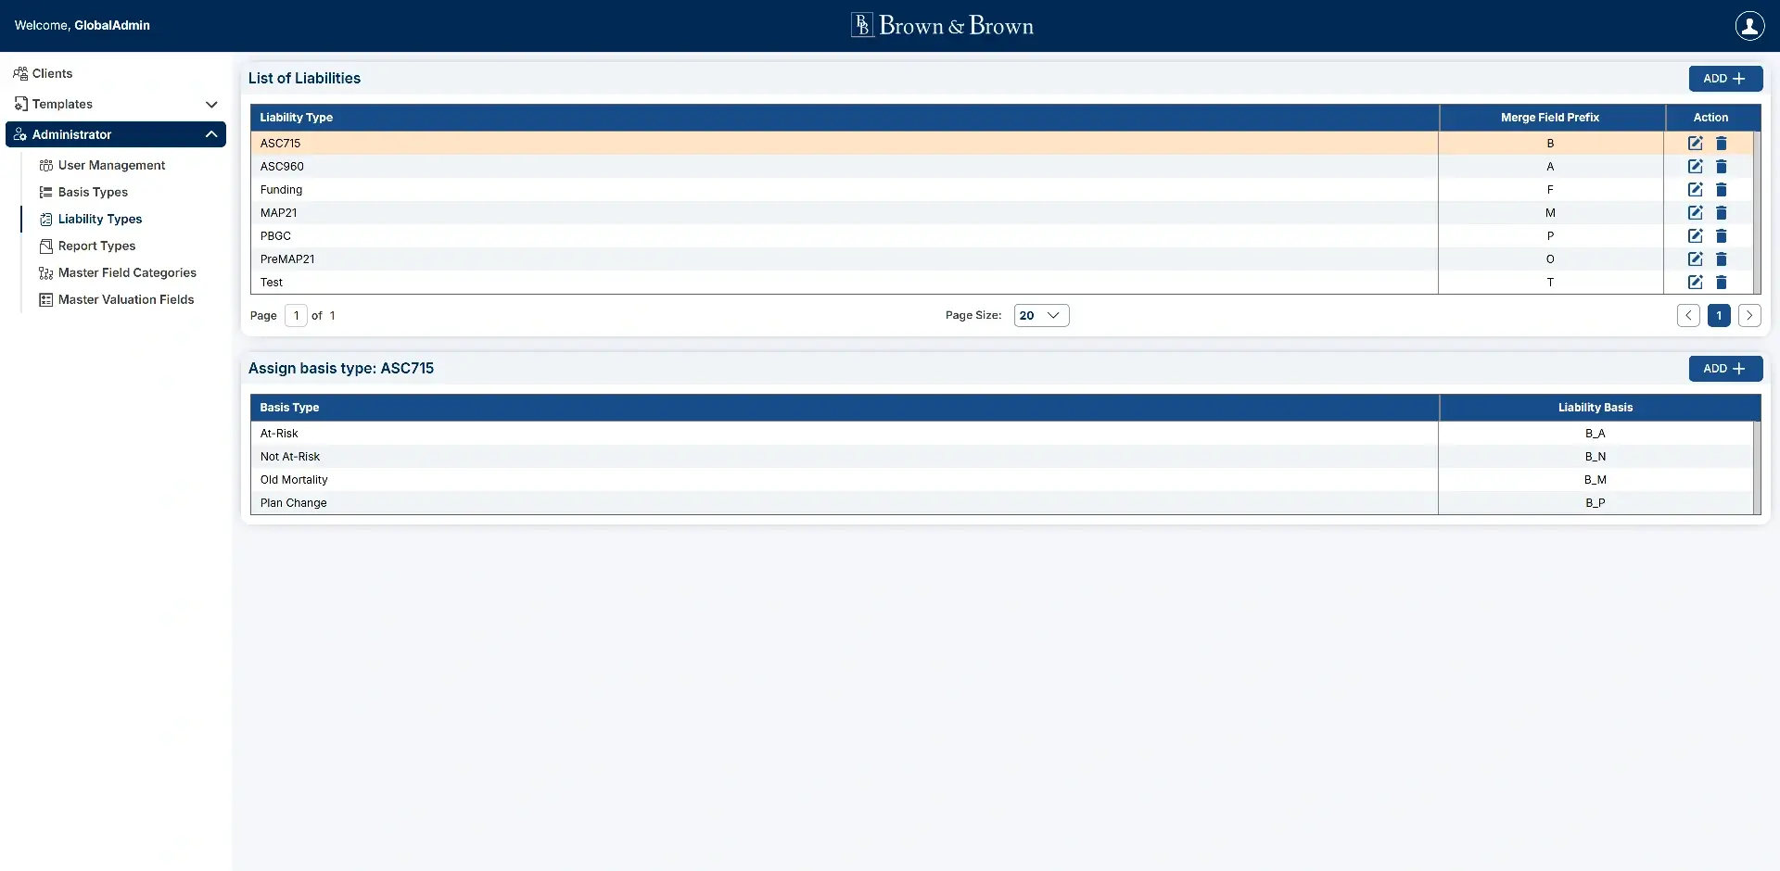Select Liability Types menu item
Screen dimensions: 1780x871
[99, 219]
